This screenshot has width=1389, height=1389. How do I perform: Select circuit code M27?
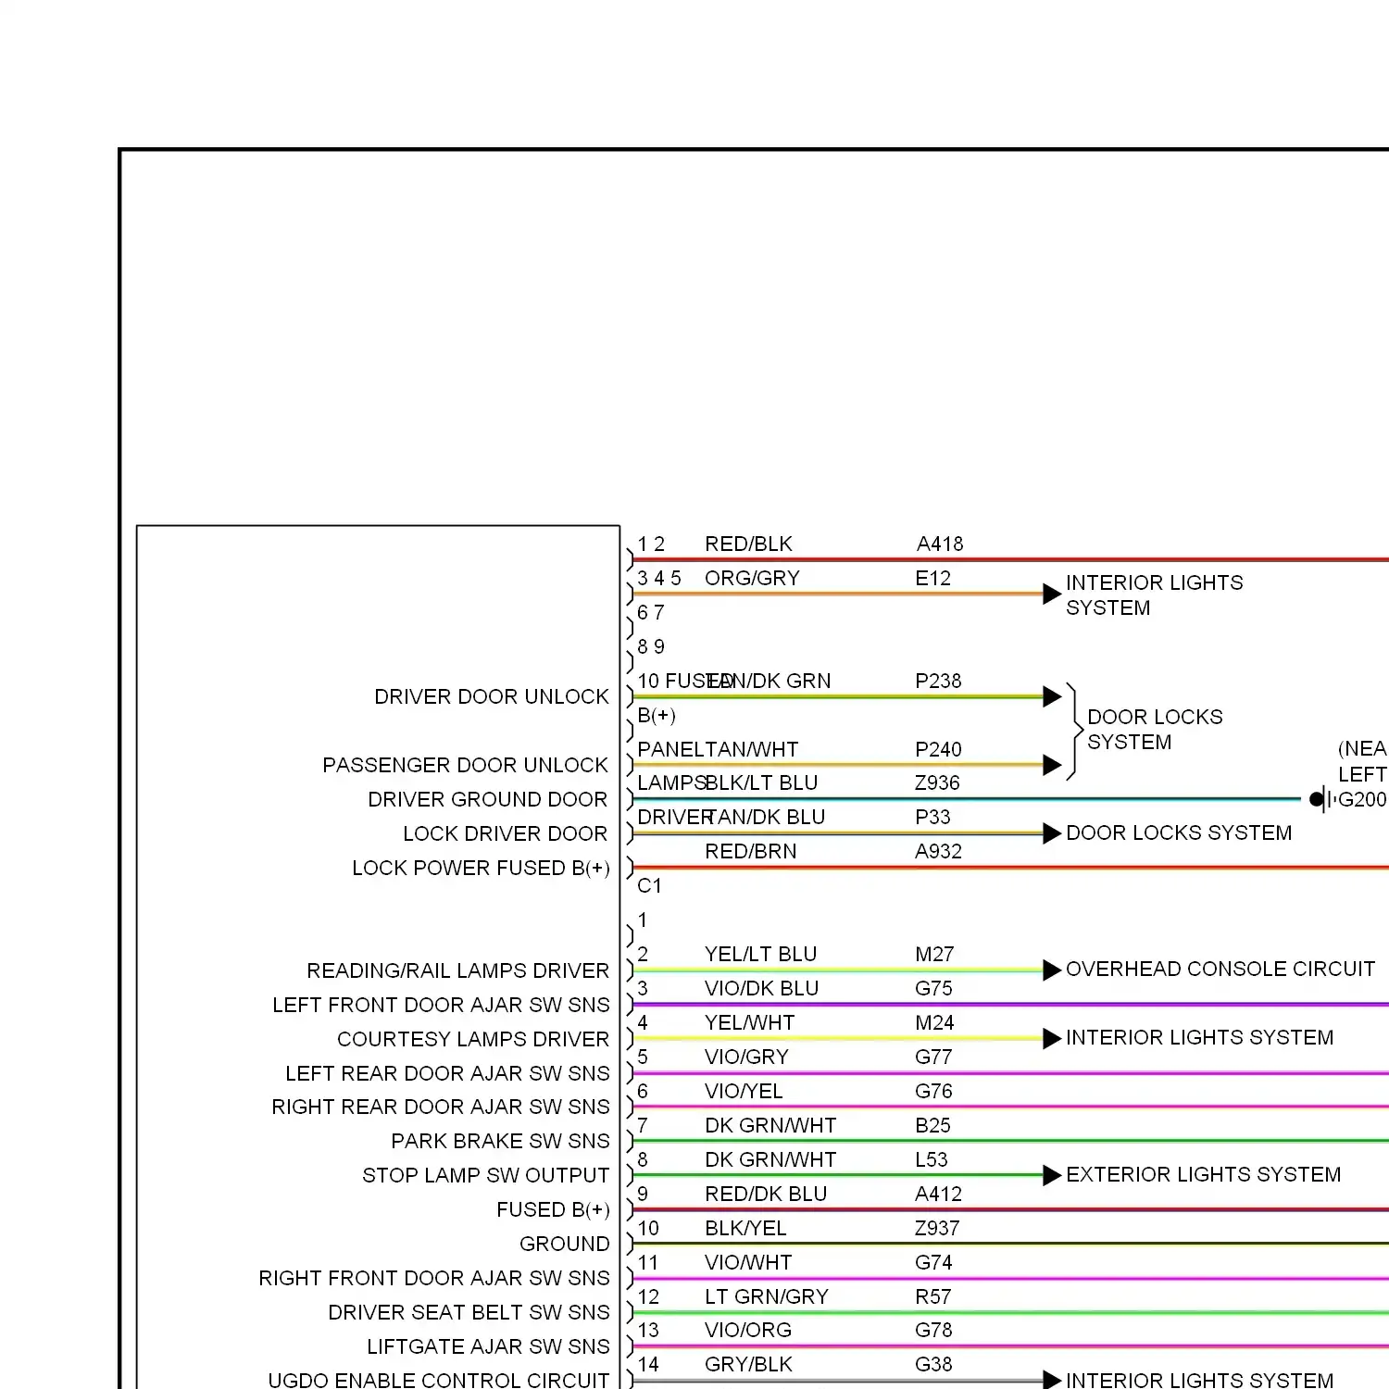coord(934,955)
